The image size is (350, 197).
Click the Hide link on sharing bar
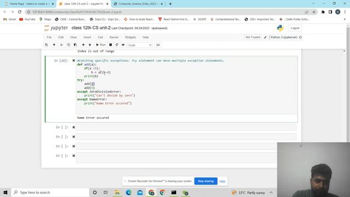[222, 181]
